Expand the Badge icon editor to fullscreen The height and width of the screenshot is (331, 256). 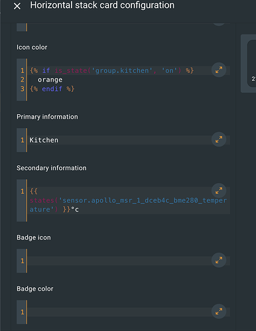(219, 260)
